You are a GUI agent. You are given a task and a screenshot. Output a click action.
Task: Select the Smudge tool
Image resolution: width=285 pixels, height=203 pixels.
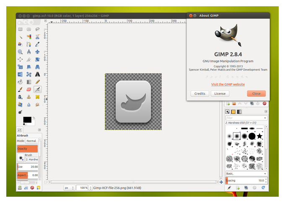(37, 104)
